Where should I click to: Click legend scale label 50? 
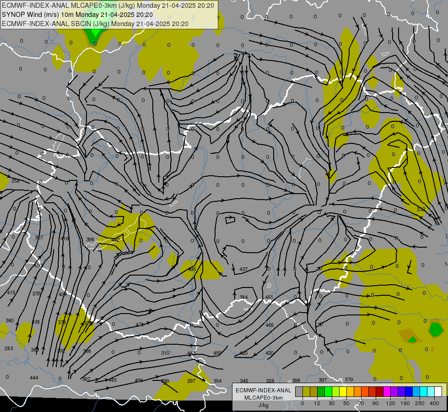point(346,403)
